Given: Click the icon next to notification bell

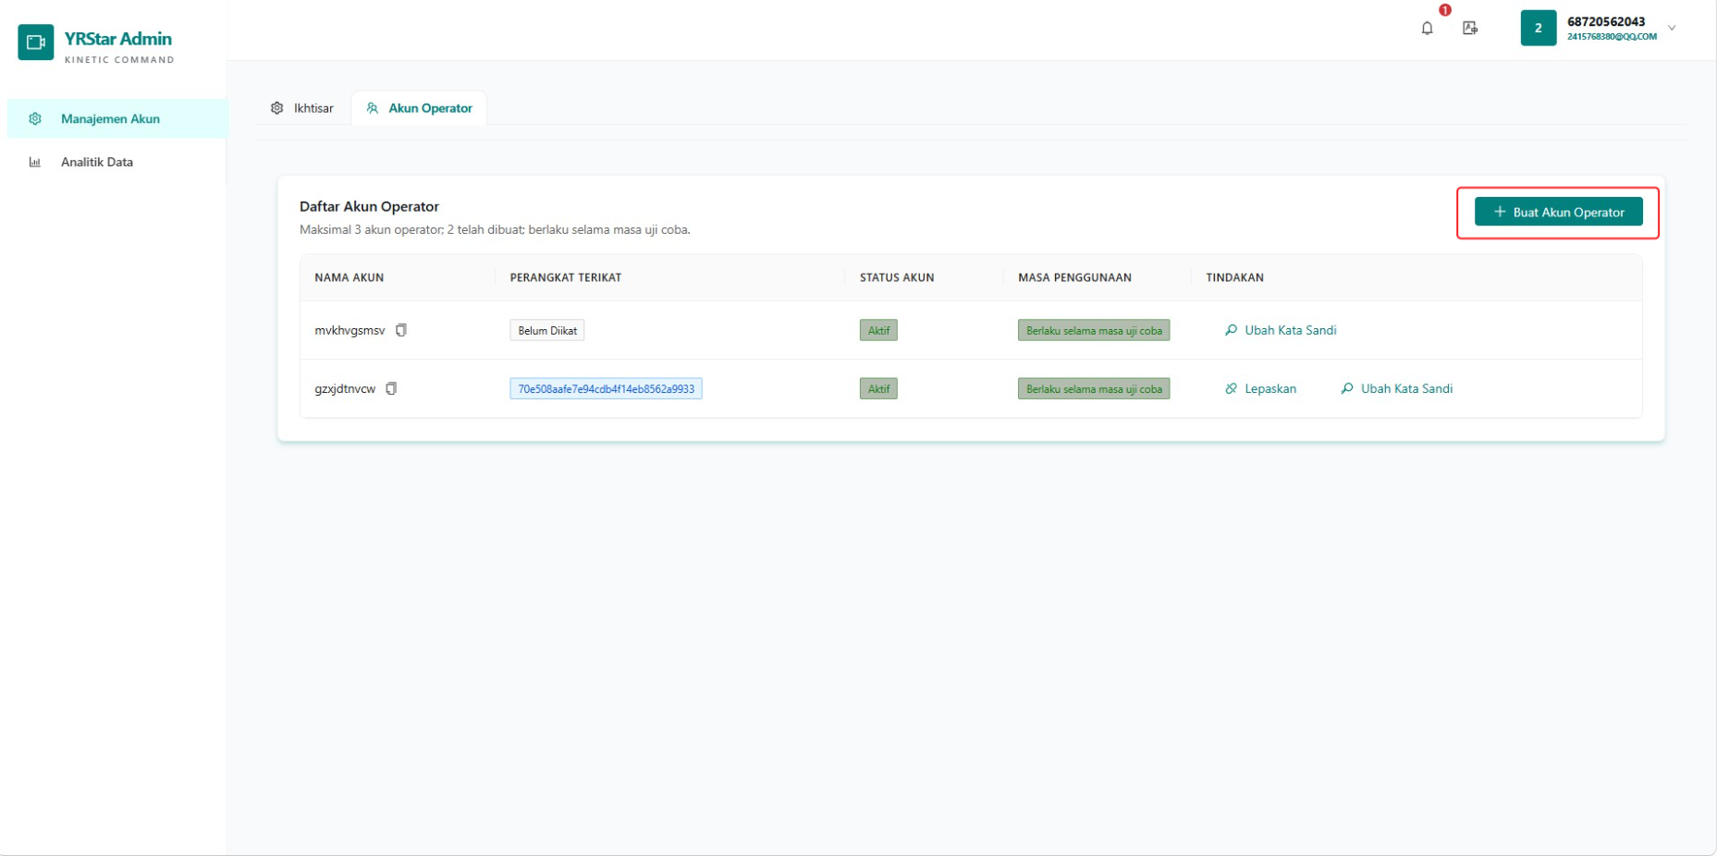Looking at the screenshot, I should click(x=1469, y=29).
